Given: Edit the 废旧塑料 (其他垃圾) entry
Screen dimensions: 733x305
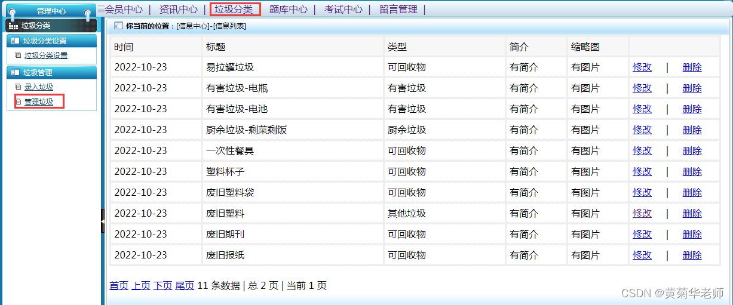Looking at the screenshot, I should 642,214.
